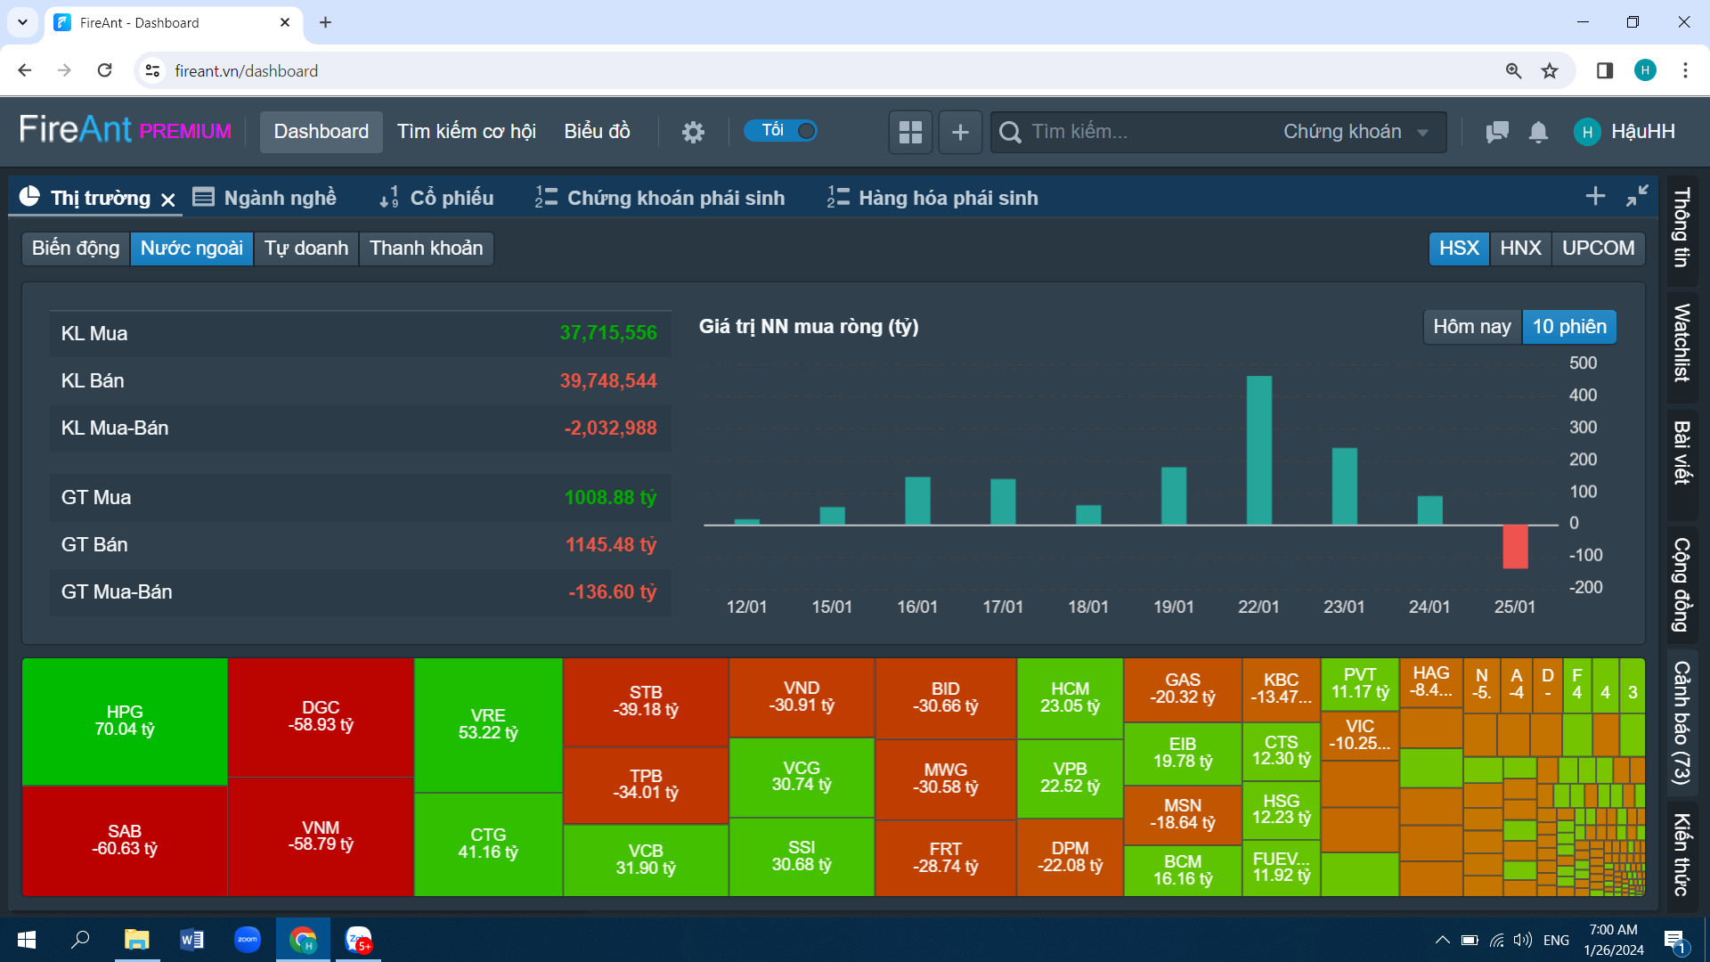1710x962 pixels.
Task: Click the green HPG heatmap tile
Action: coord(125,721)
